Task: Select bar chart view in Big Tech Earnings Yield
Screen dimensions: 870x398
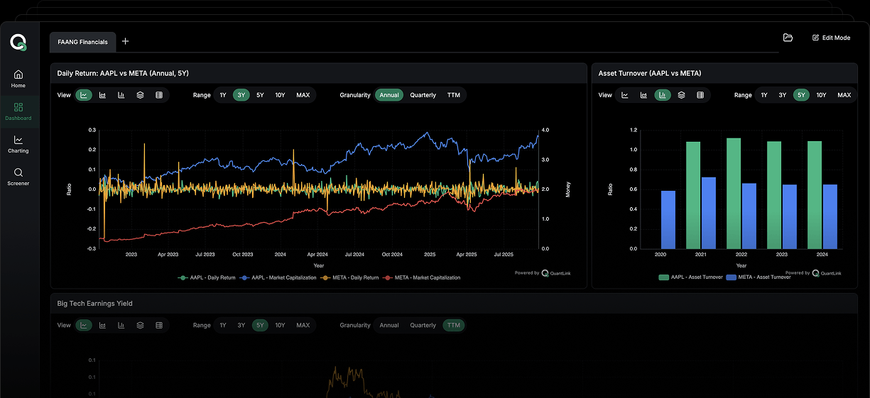Action: (x=121, y=325)
